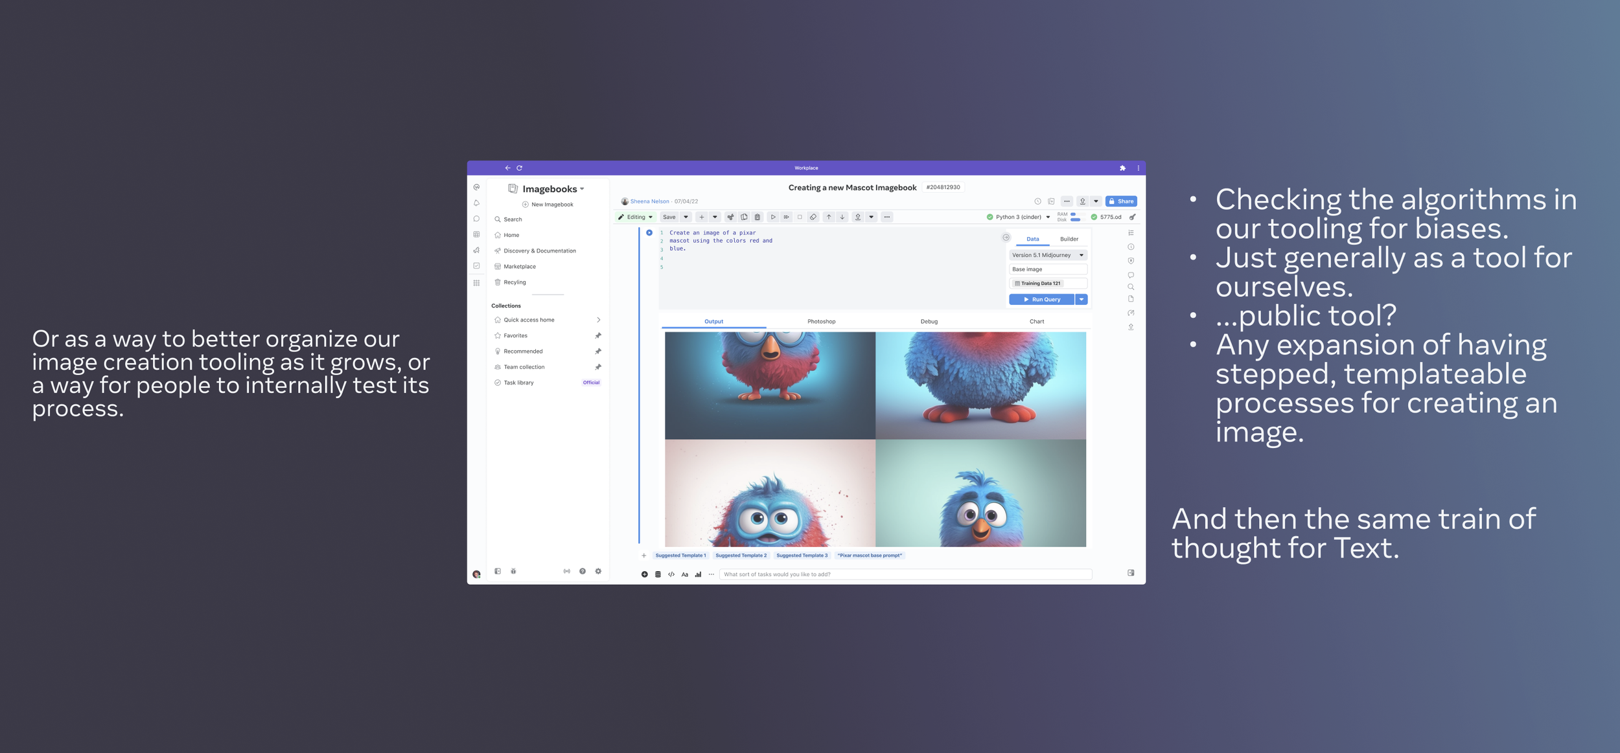Select Suggested Template 2 chip

(741, 556)
